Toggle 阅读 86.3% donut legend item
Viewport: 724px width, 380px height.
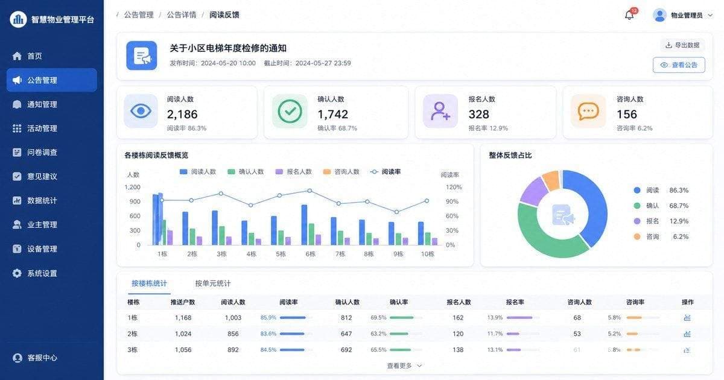pos(661,190)
